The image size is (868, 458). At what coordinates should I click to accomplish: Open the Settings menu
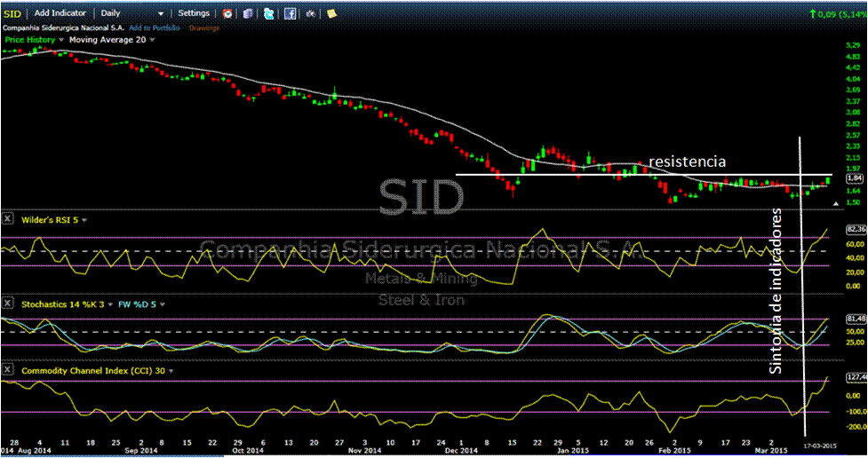coord(194,12)
